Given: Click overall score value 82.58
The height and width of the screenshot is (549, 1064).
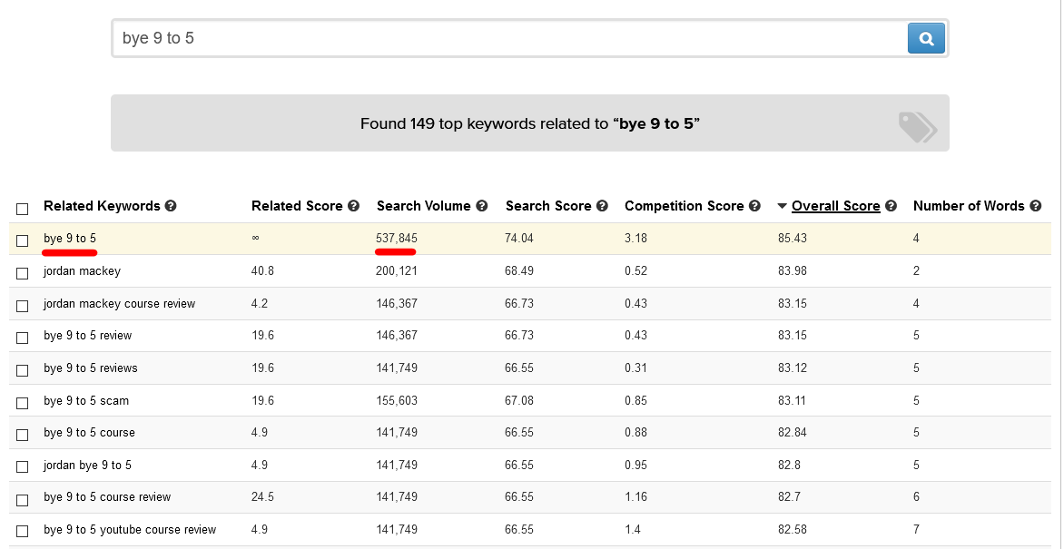Looking at the screenshot, I should [793, 529].
